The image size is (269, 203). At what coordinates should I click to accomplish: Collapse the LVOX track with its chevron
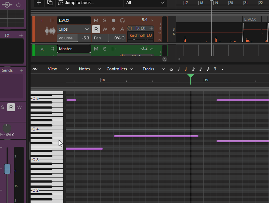click(x=152, y=20)
